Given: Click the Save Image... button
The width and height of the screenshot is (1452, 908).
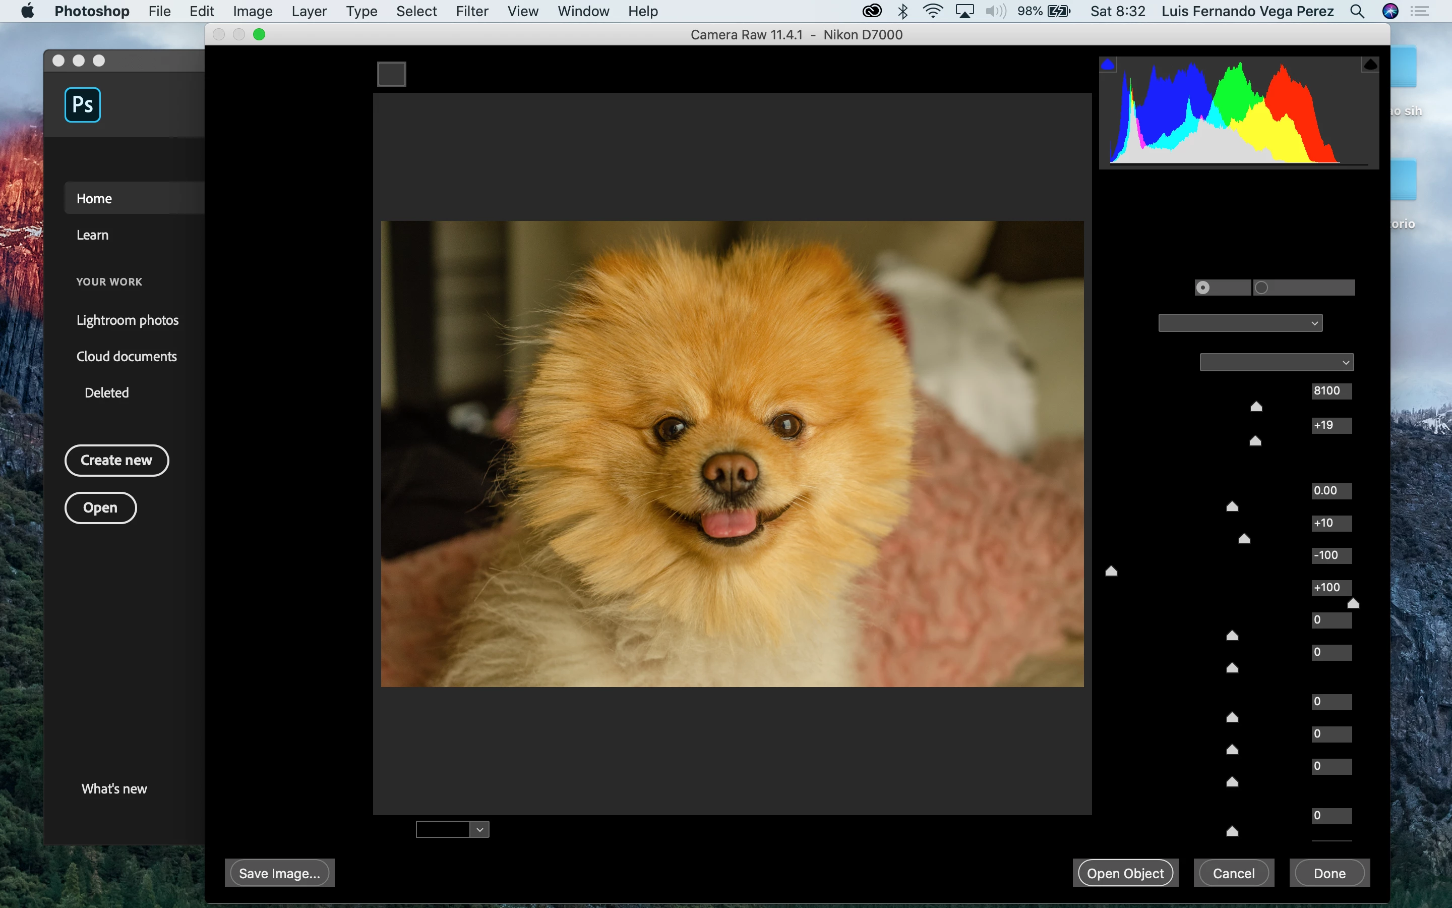Looking at the screenshot, I should pos(279,873).
